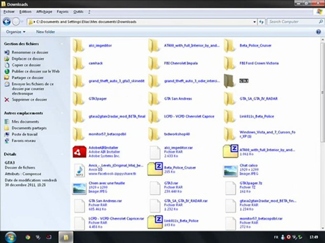Select monitor57_betacopdbl.rar file name
The width and height of the screenshot is (325, 243).
click(261, 219)
